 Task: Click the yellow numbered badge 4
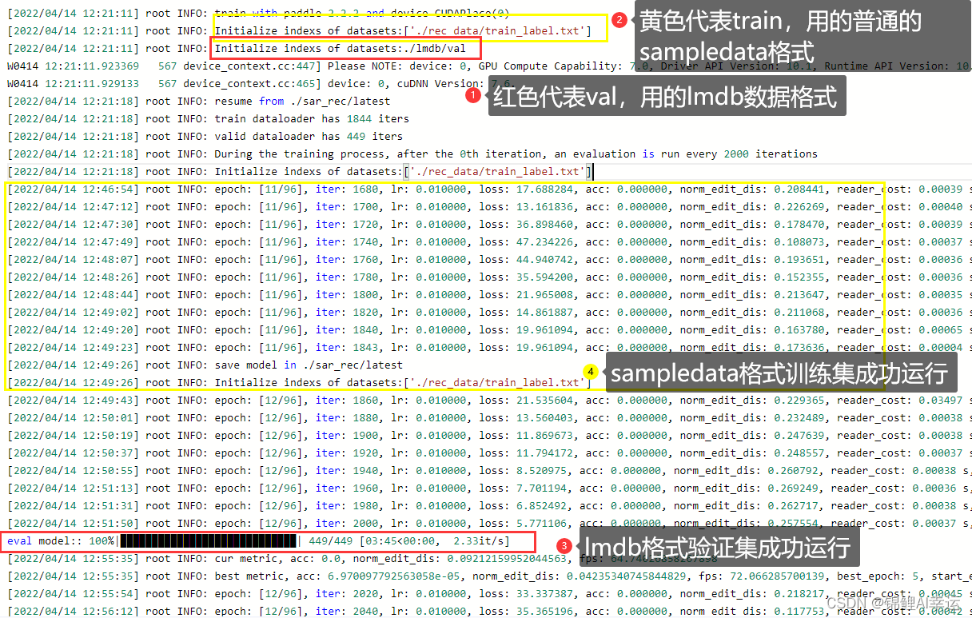coord(592,373)
